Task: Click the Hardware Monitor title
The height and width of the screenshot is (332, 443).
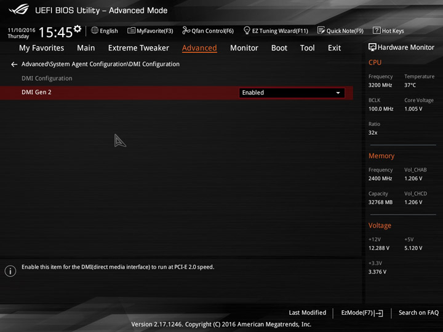Action: tap(405, 47)
